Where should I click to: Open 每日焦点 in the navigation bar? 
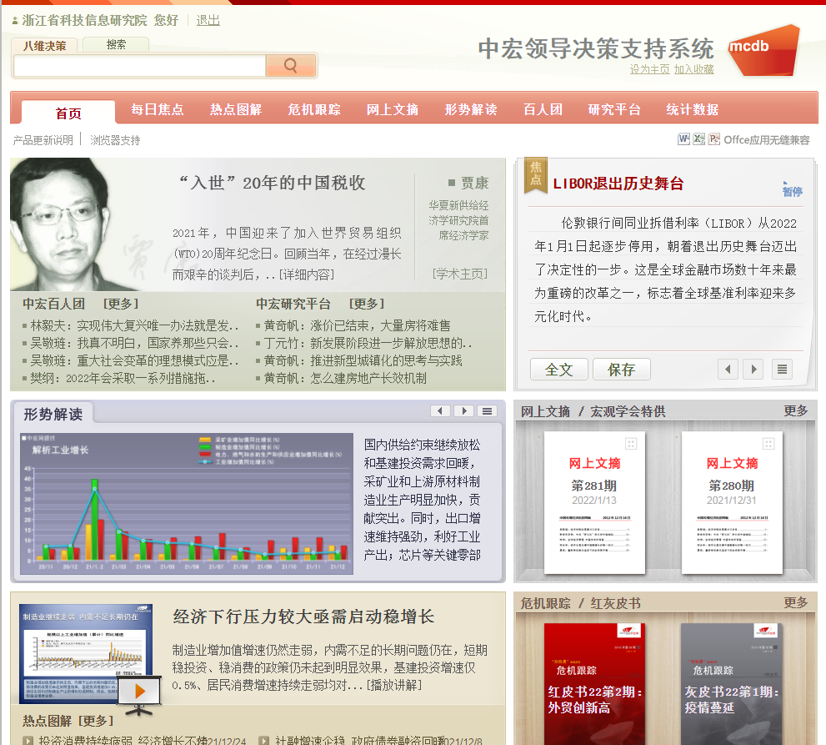(158, 109)
